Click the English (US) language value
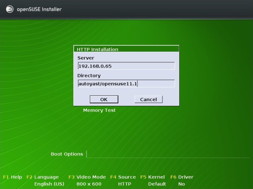 (49, 184)
